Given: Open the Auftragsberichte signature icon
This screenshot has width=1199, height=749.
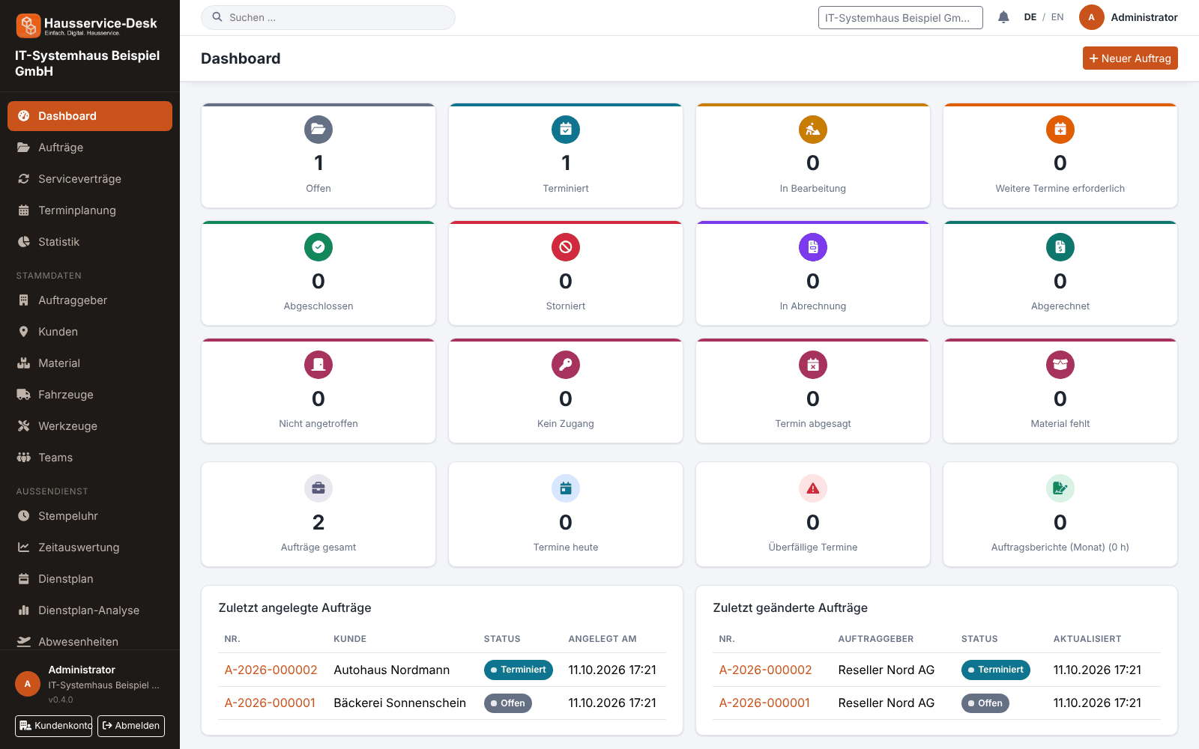Looking at the screenshot, I should point(1060,488).
